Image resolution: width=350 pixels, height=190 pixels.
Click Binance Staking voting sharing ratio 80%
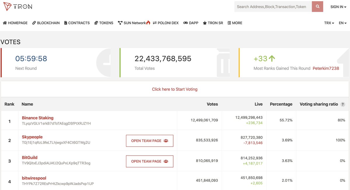tap(342, 120)
